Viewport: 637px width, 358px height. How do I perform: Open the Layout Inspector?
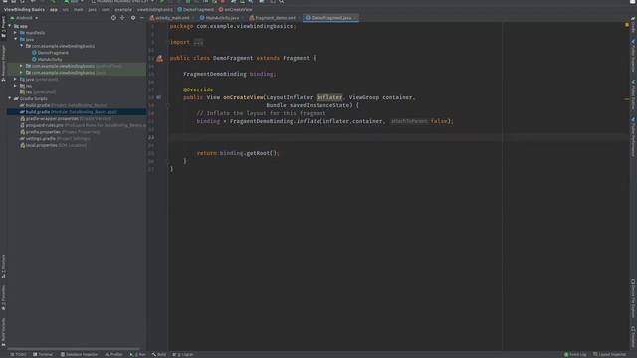coord(609,354)
